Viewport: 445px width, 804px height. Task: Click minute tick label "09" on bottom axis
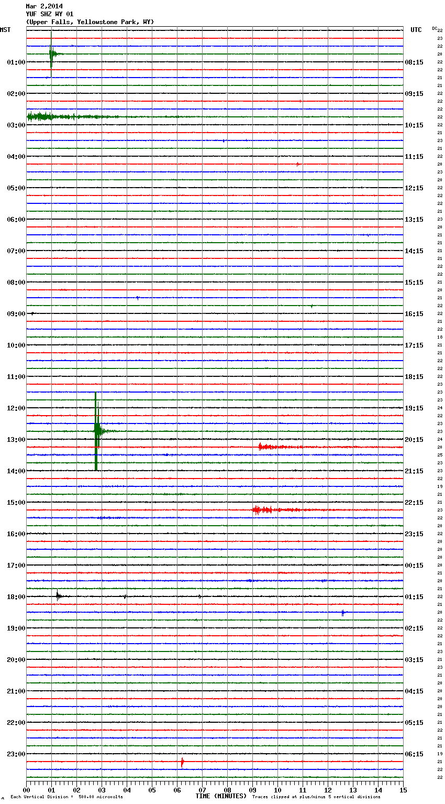[x=252, y=790]
